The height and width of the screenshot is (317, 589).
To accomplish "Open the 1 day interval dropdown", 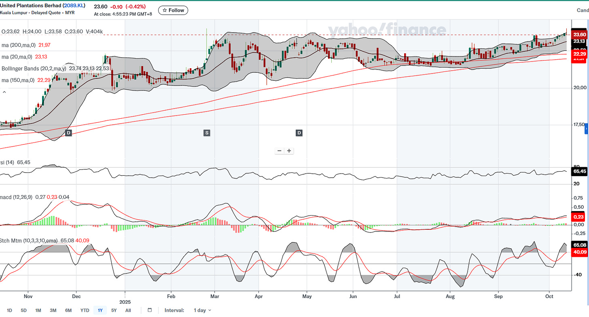I will coord(202,310).
